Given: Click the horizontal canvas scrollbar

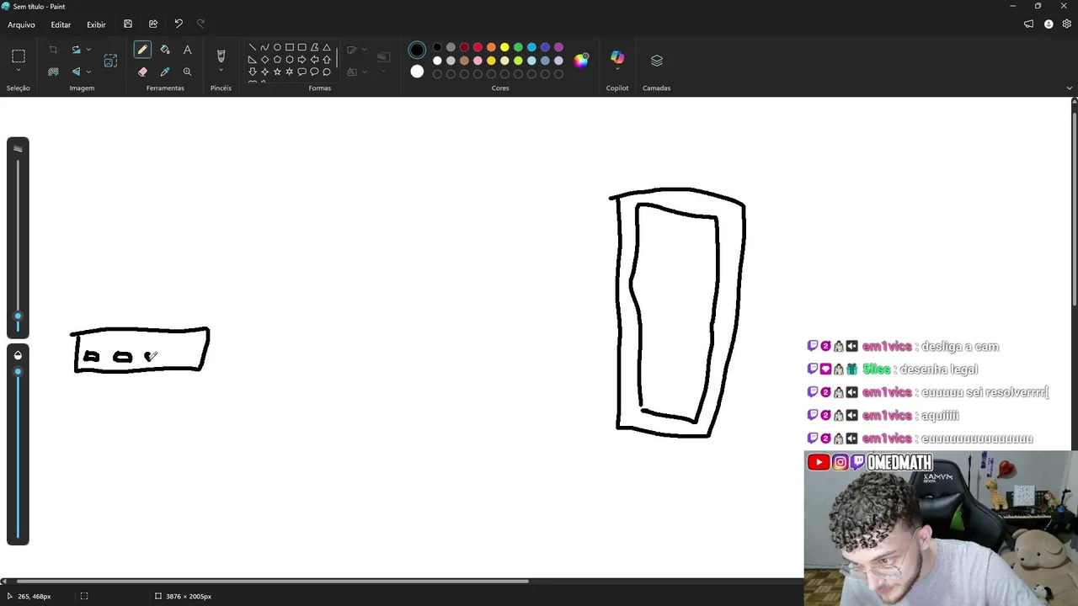Looking at the screenshot, I should point(272,581).
